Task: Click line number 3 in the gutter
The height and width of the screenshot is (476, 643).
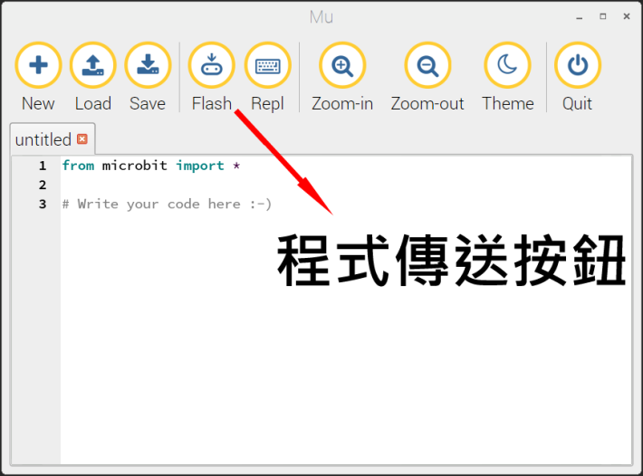Action: coord(43,204)
